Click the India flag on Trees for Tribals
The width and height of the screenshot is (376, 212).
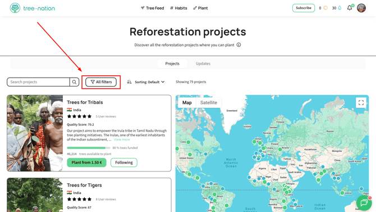[x=69, y=110]
